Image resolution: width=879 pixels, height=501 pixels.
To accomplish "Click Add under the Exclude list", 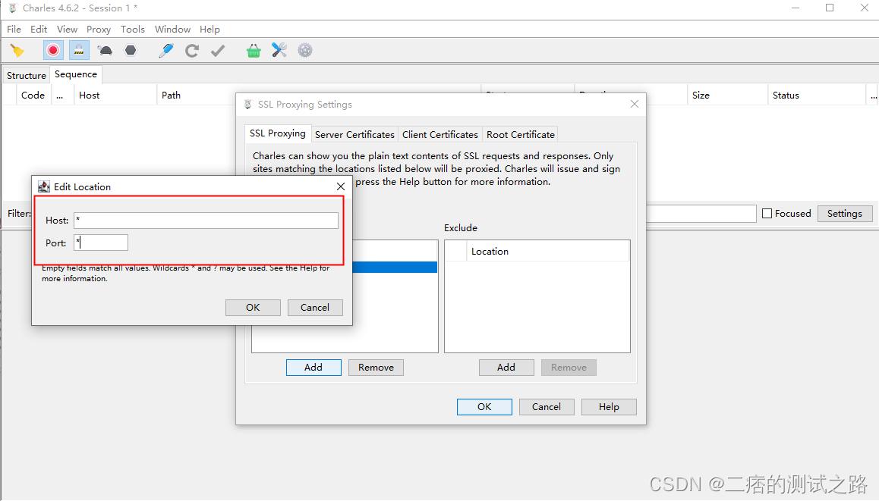I will click(x=506, y=367).
